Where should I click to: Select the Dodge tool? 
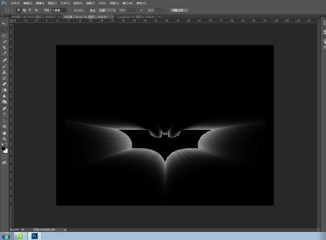[4, 102]
